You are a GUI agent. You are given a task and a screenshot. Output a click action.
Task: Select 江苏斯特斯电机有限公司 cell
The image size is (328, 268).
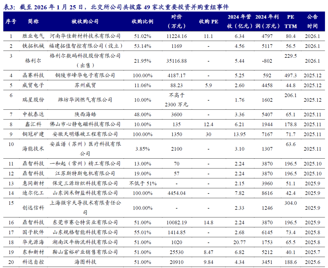coord(85,174)
